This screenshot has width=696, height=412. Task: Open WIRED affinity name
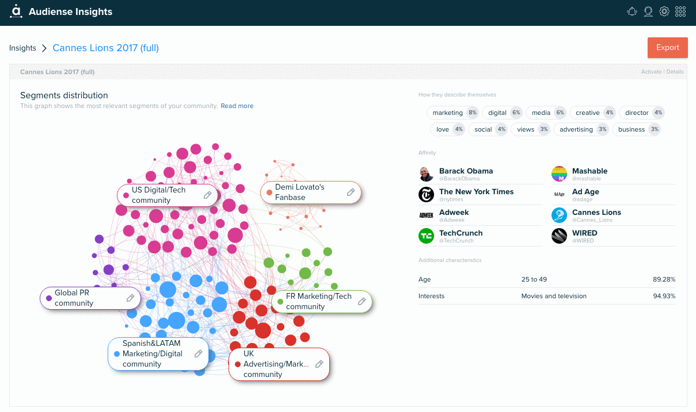585,233
